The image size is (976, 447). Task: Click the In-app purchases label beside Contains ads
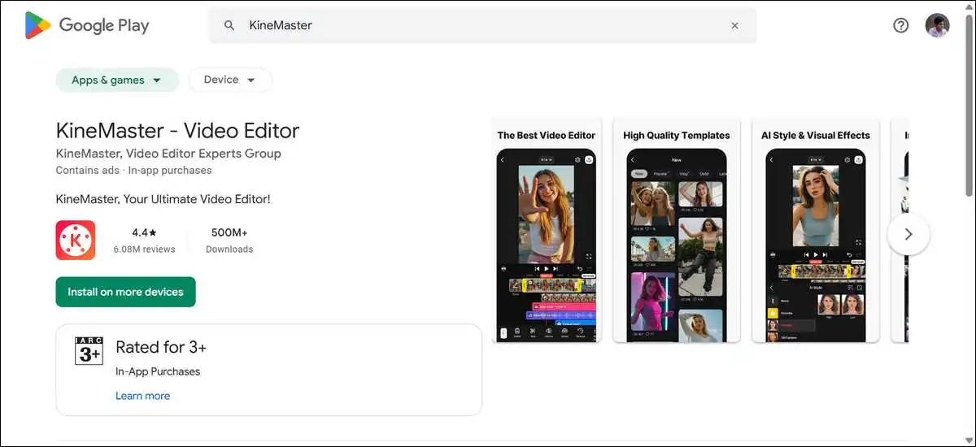pos(170,171)
